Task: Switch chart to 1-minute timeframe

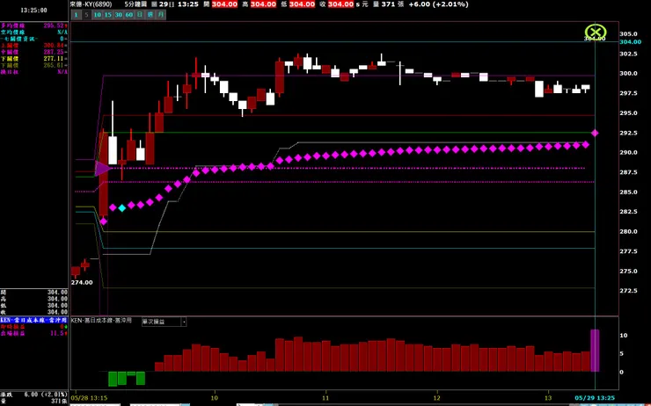Action: tap(76, 15)
